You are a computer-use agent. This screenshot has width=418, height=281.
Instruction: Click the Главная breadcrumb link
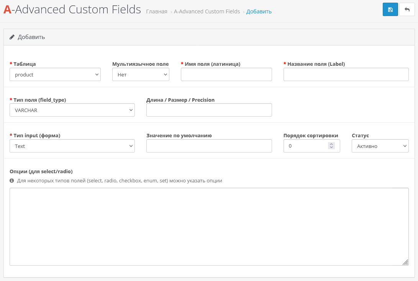(156, 11)
